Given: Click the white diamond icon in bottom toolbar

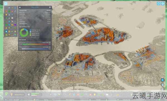Looking at the screenshot, I should coord(55,94).
